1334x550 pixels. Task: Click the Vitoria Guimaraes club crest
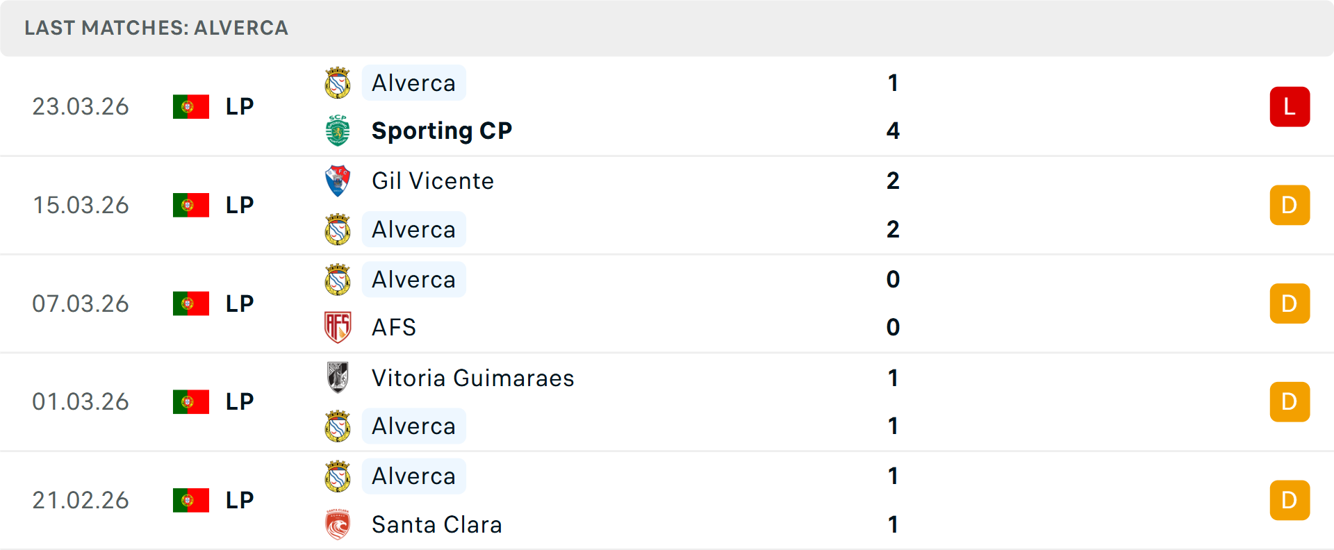pyautogui.click(x=338, y=378)
